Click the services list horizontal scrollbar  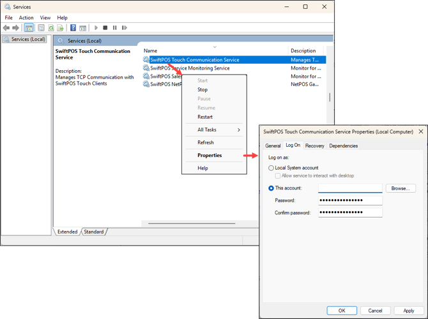[x=192, y=223]
